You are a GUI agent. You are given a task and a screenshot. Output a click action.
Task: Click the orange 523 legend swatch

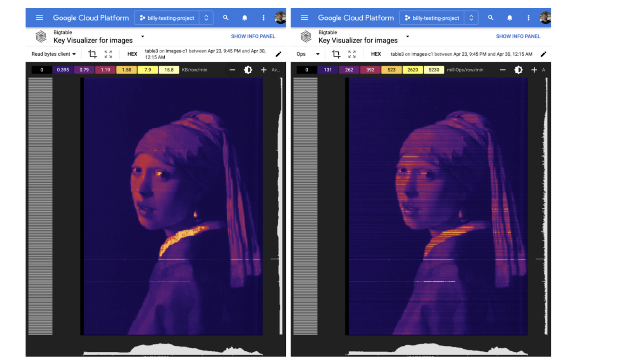click(x=391, y=70)
